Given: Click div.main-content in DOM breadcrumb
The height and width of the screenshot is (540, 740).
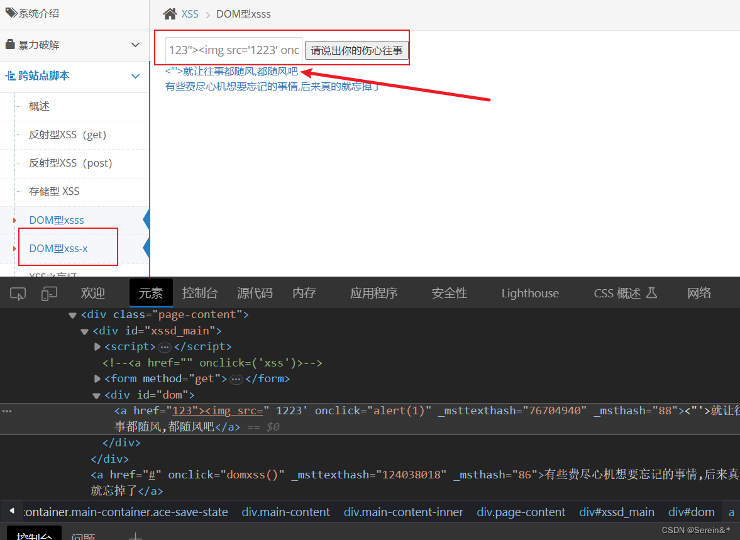Looking at the screenshot, I should pyautogui.click(x=285, y=512).
